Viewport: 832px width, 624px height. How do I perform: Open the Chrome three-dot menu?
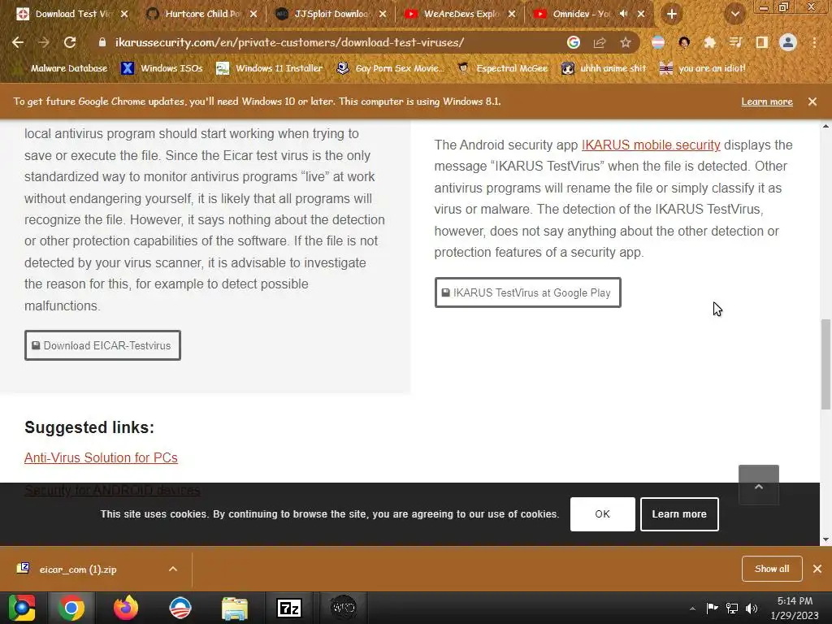click(814, 42)
